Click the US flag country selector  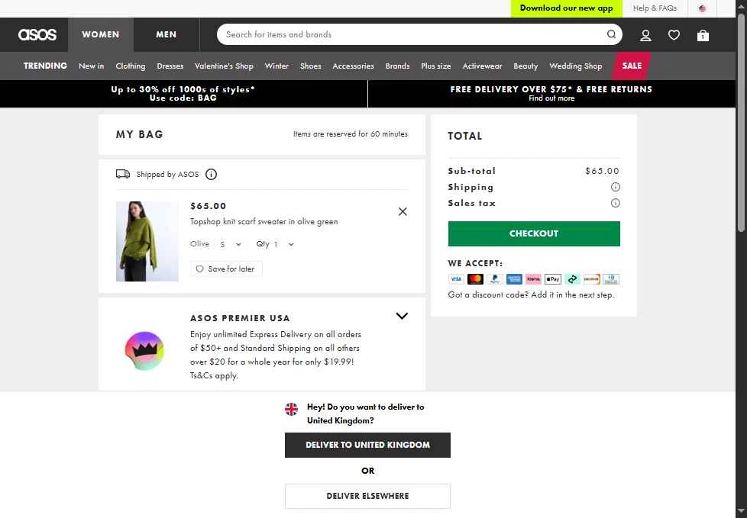click(x=702, y=8)
